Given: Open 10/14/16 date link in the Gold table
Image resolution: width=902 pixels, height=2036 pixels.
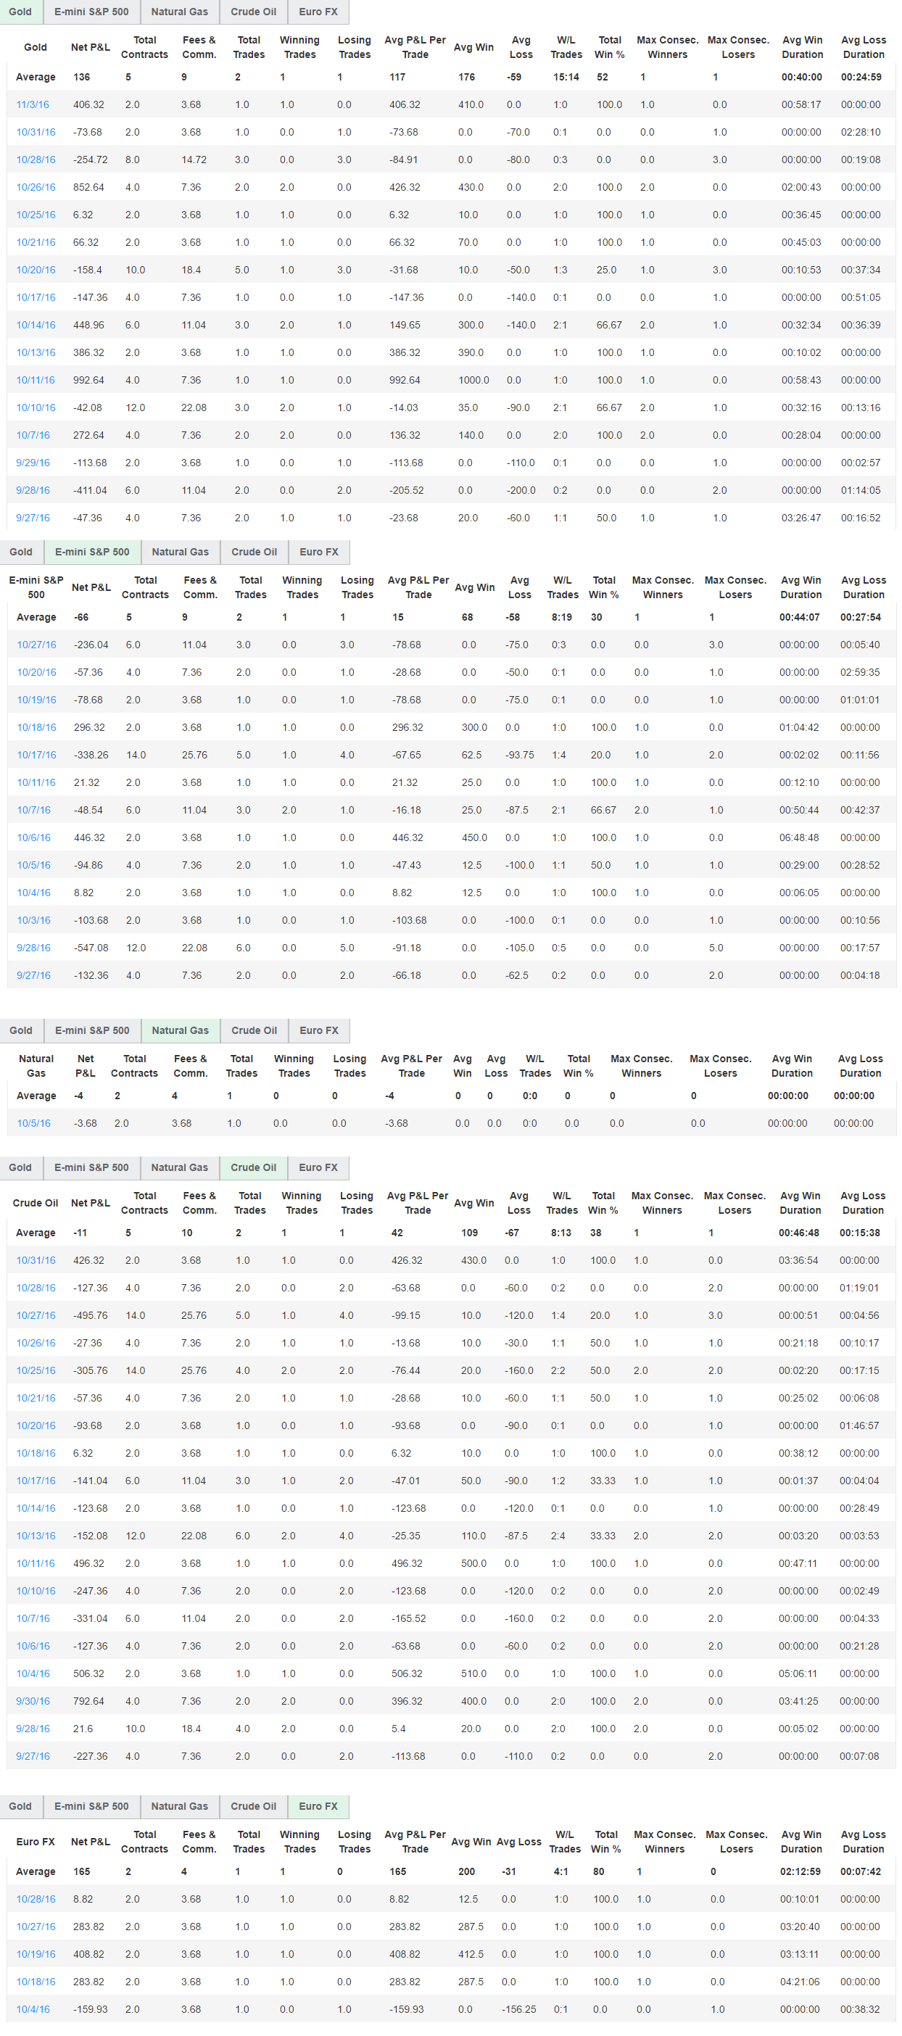Looking at the screenshot, I should [x=36, y=325].
